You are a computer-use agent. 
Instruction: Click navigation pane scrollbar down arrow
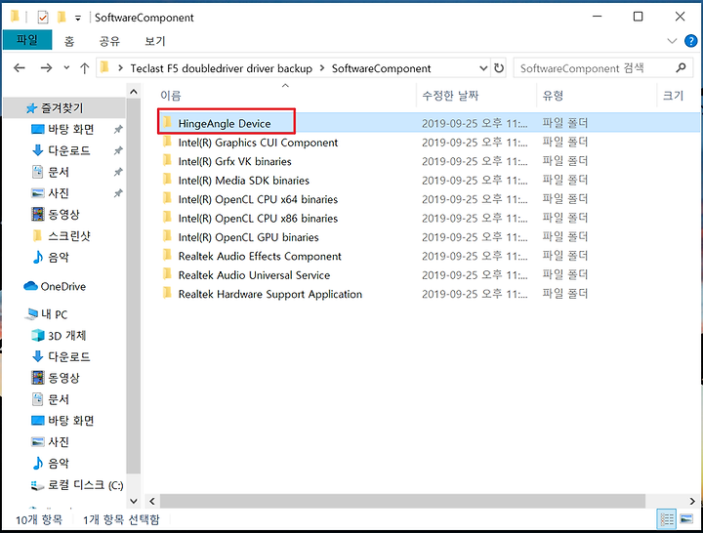pos(134,501)
